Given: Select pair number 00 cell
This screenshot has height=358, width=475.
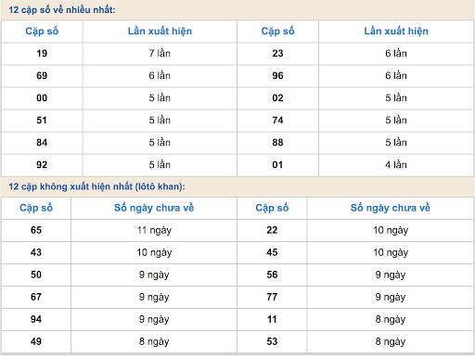Looking at the screenshot, I should [42, 98].
